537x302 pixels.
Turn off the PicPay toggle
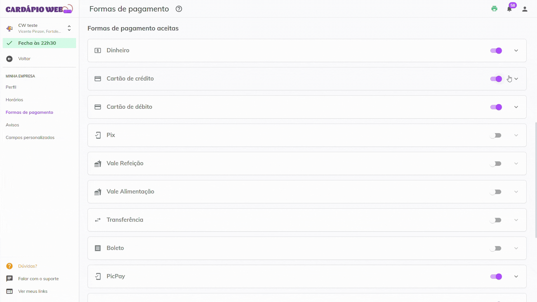click(496, 277)
